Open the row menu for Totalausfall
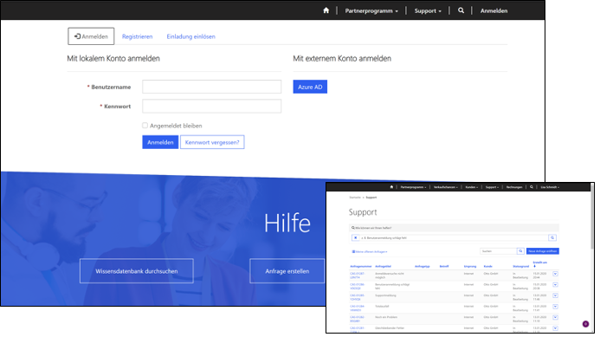The height and width of the screenshot is (337, 600). click(x=555, y=307)
